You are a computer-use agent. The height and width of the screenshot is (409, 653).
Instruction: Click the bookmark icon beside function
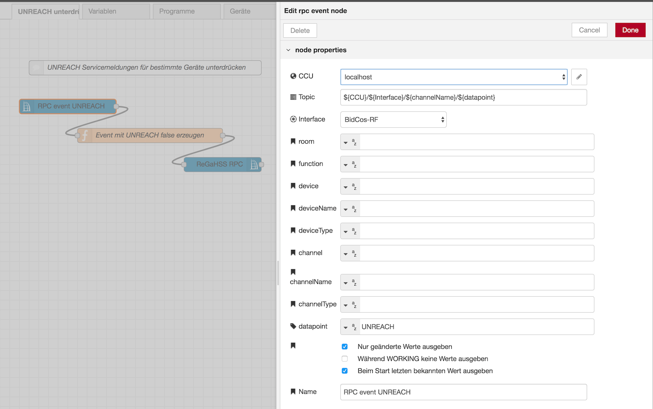pyautogui.click(x=293, y=164)
